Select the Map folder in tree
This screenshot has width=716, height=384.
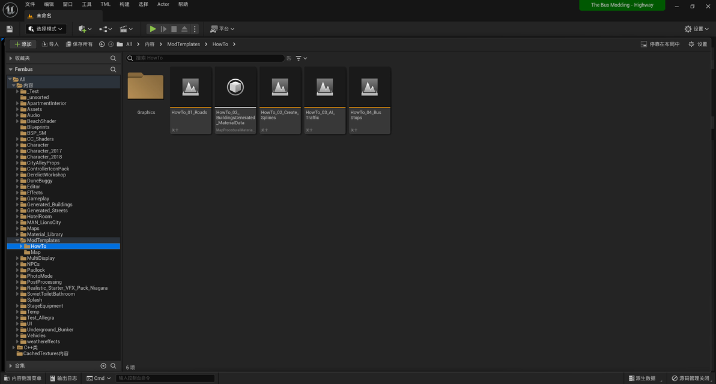point(35,252)
